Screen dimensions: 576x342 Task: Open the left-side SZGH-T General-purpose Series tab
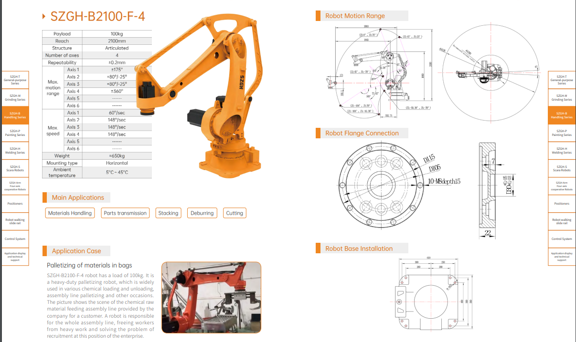point(14,80)
